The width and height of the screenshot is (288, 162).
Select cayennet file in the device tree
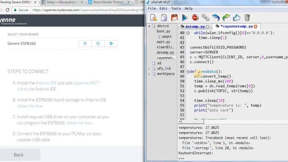(x=165, y=58)
